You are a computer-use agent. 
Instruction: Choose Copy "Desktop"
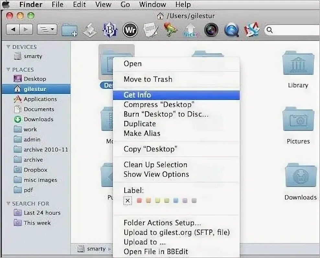tap(176, 149)
